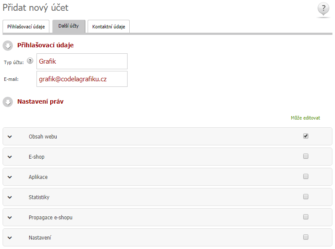Screen dimensions: 335x249
Task: Open the help bubble icon at top right
Action: [x=323, y=9]
